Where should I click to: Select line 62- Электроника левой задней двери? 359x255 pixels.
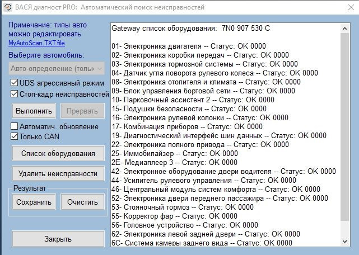point(206,234)
